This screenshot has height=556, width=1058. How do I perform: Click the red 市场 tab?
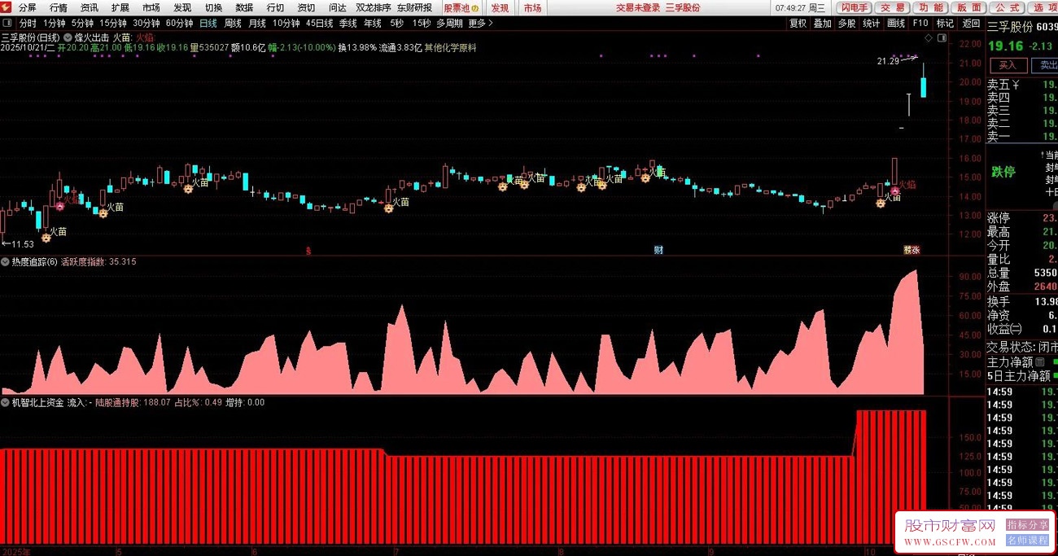pos(532,7)
